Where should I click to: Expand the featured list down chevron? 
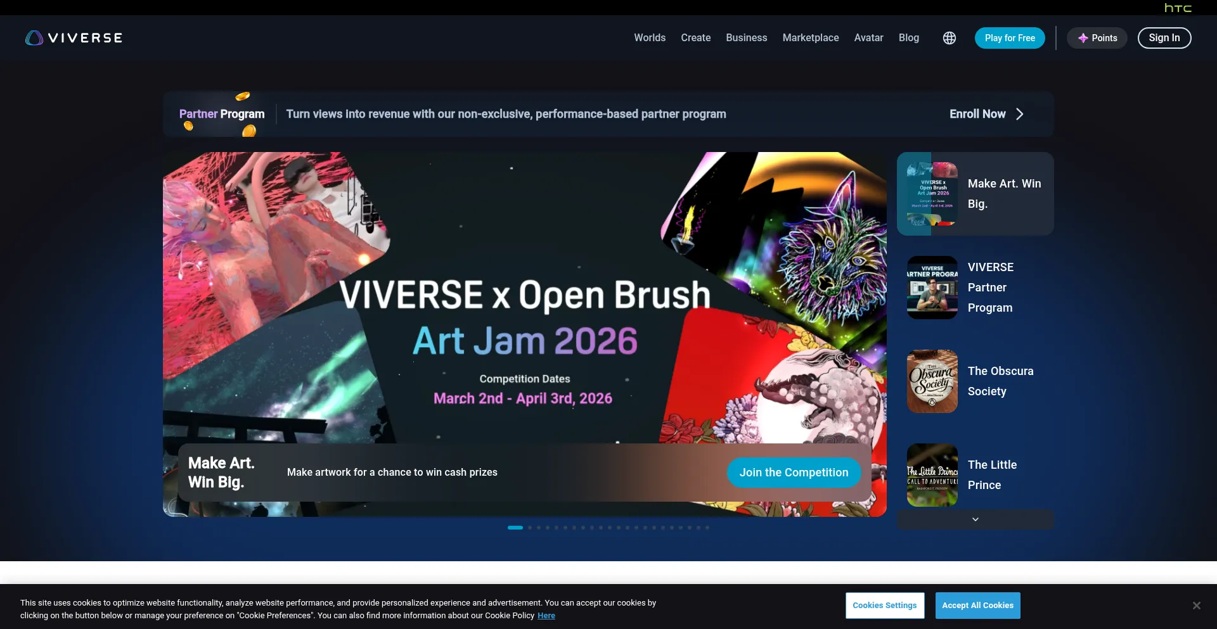click(975, 519)
